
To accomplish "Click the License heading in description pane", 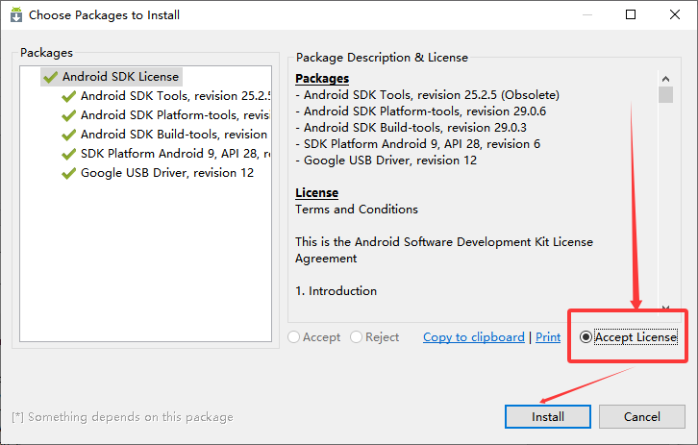I will pos(316,192).
